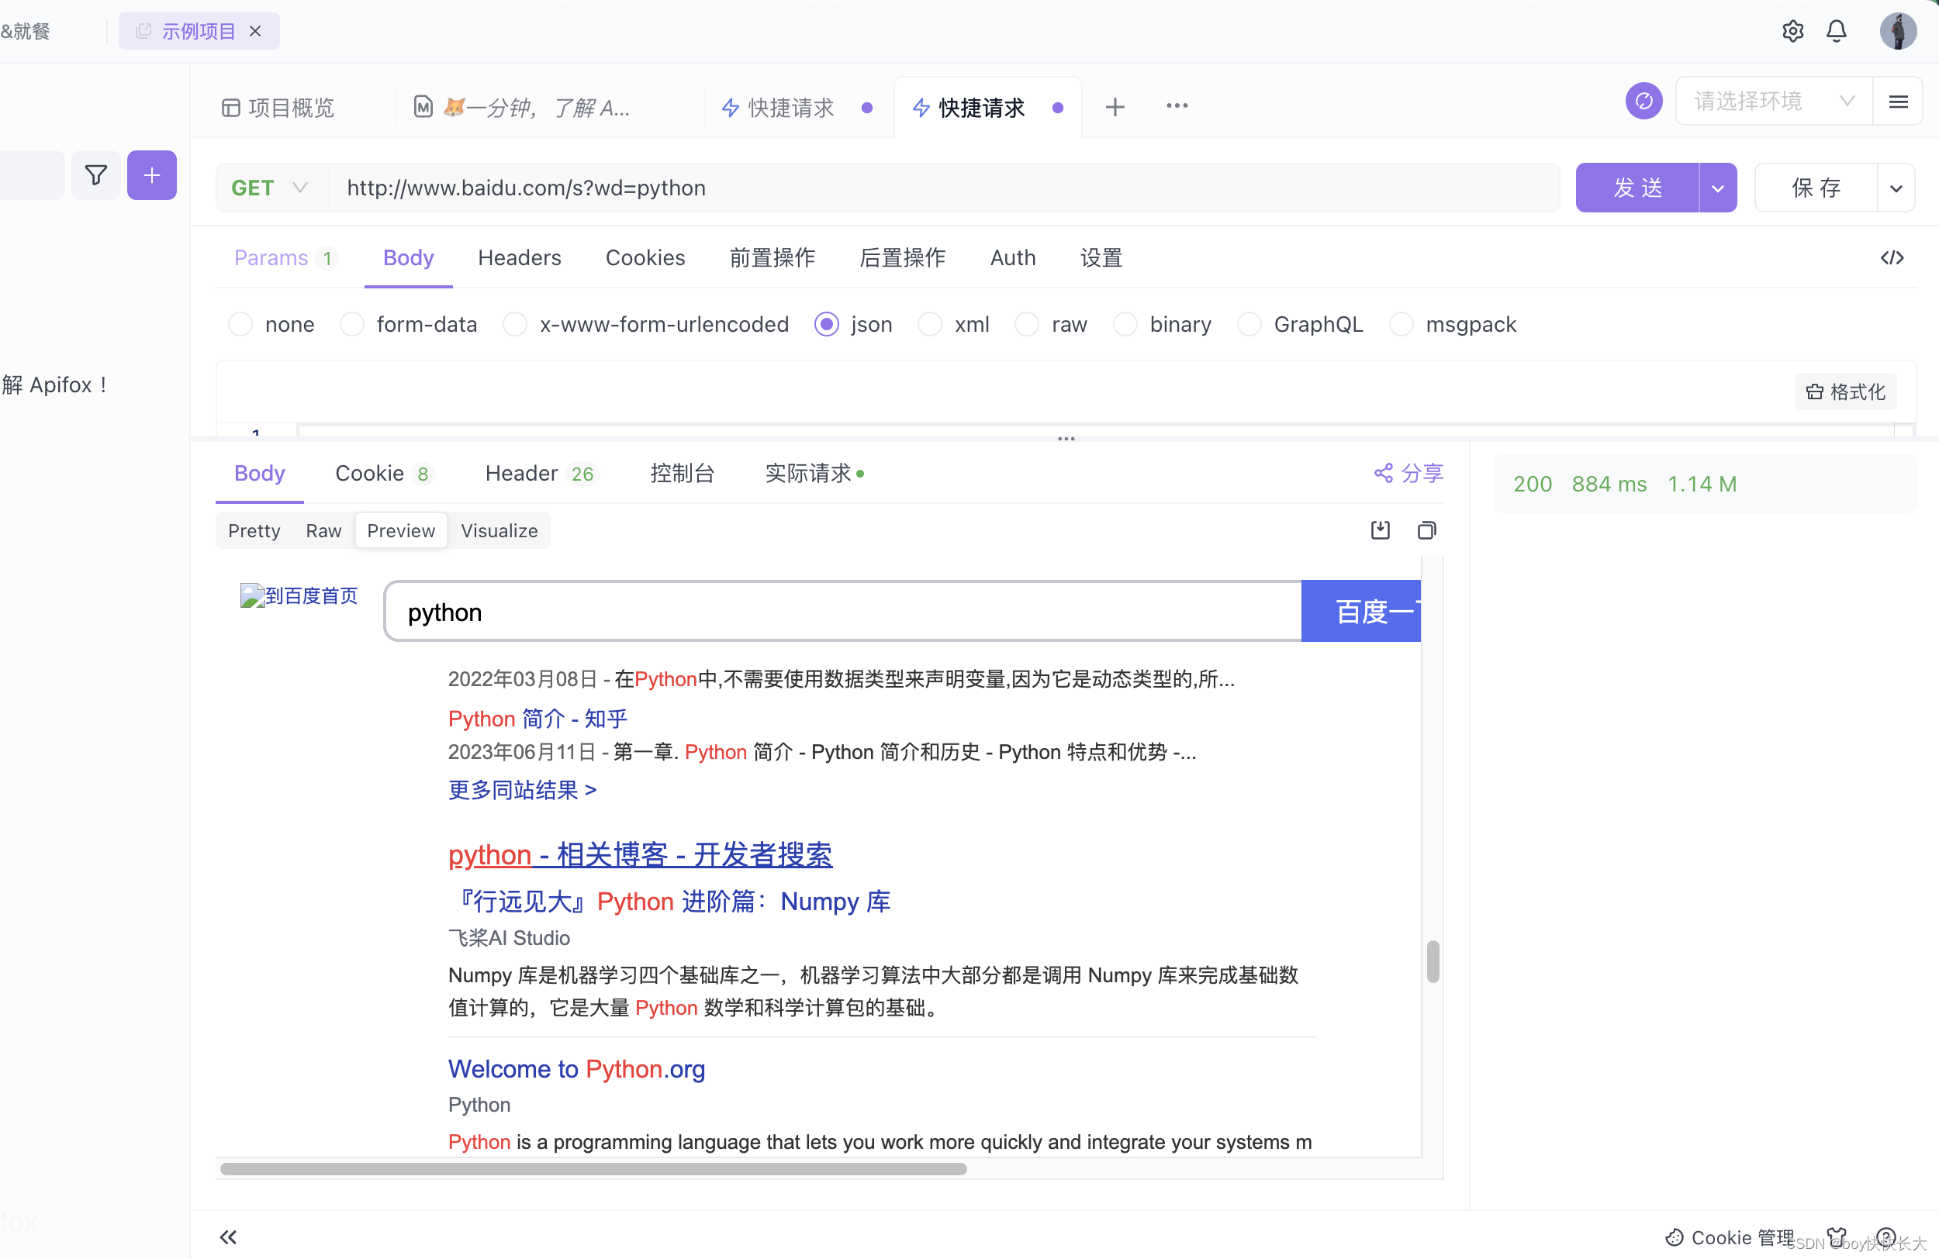Open the 请选择环境 environment dropdown

pos(1774,101)
